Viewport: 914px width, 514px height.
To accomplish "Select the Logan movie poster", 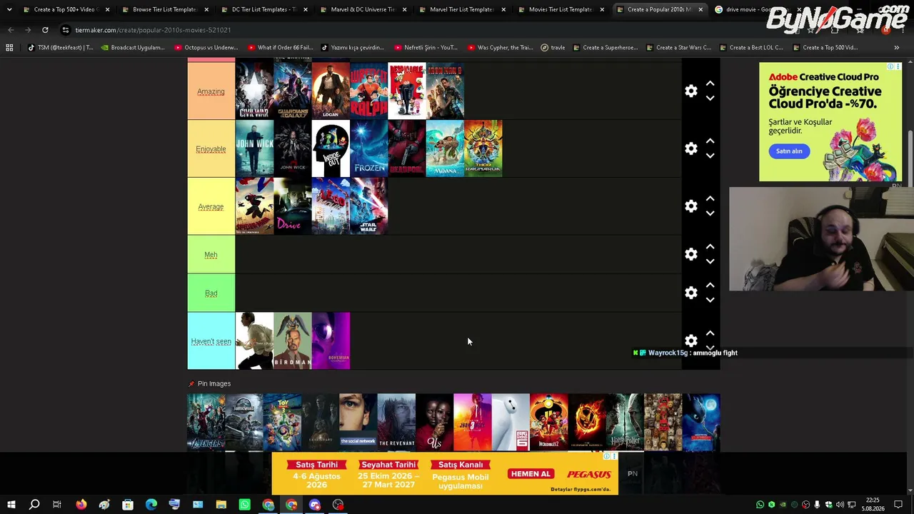I will click(331, 91).
